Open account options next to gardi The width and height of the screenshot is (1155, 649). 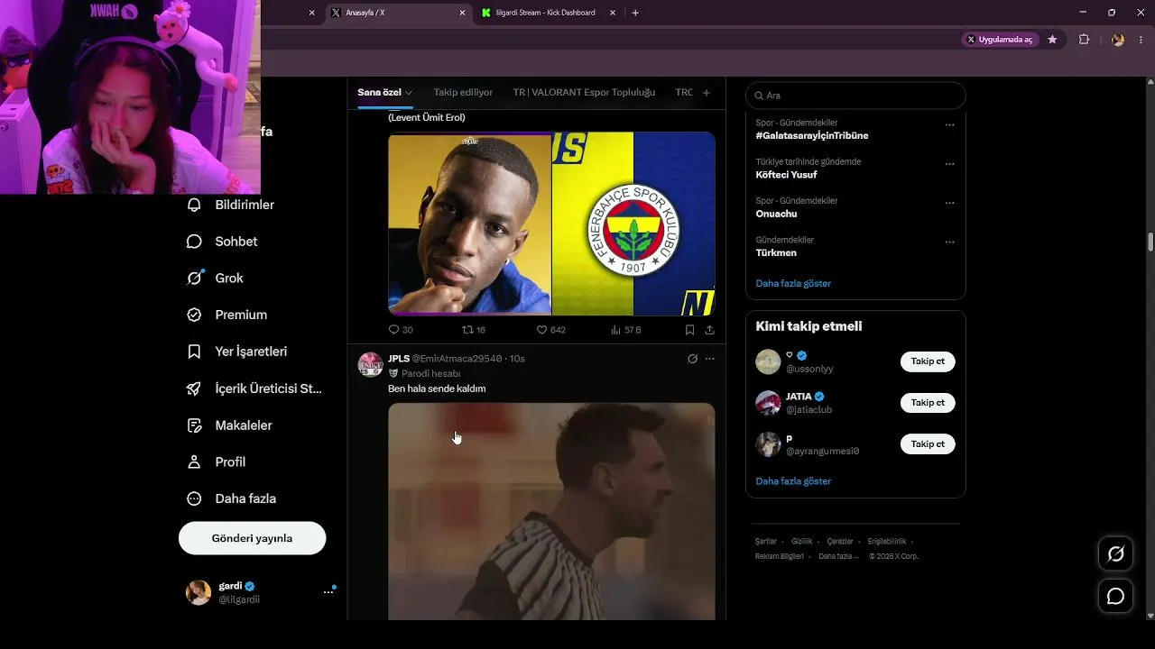328,592
